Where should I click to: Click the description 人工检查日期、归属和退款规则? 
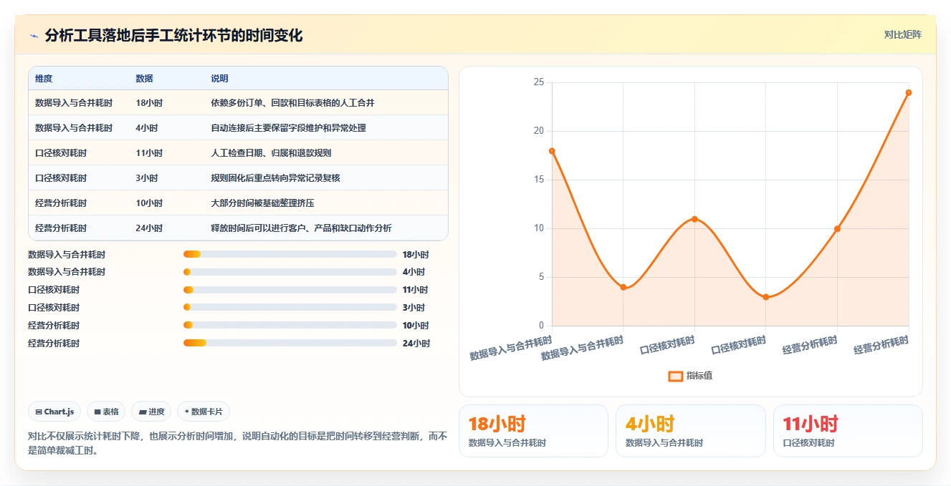coord(271,153)
